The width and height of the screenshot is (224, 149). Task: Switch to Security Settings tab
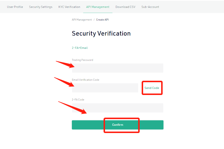coord(41,7)
